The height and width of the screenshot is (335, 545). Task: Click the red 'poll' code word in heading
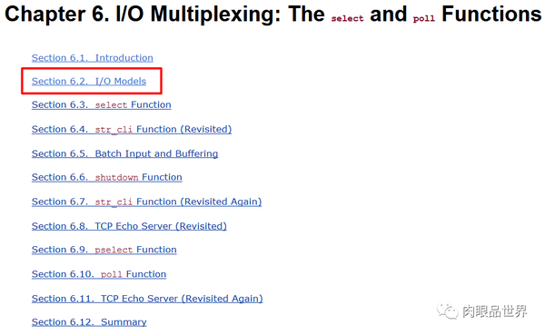pos(423,18)
